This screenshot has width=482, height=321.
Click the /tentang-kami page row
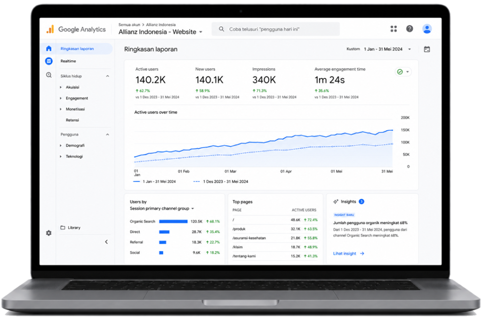tap(275, 256)
